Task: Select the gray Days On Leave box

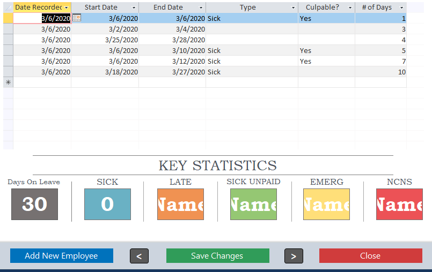Action: 34,204
